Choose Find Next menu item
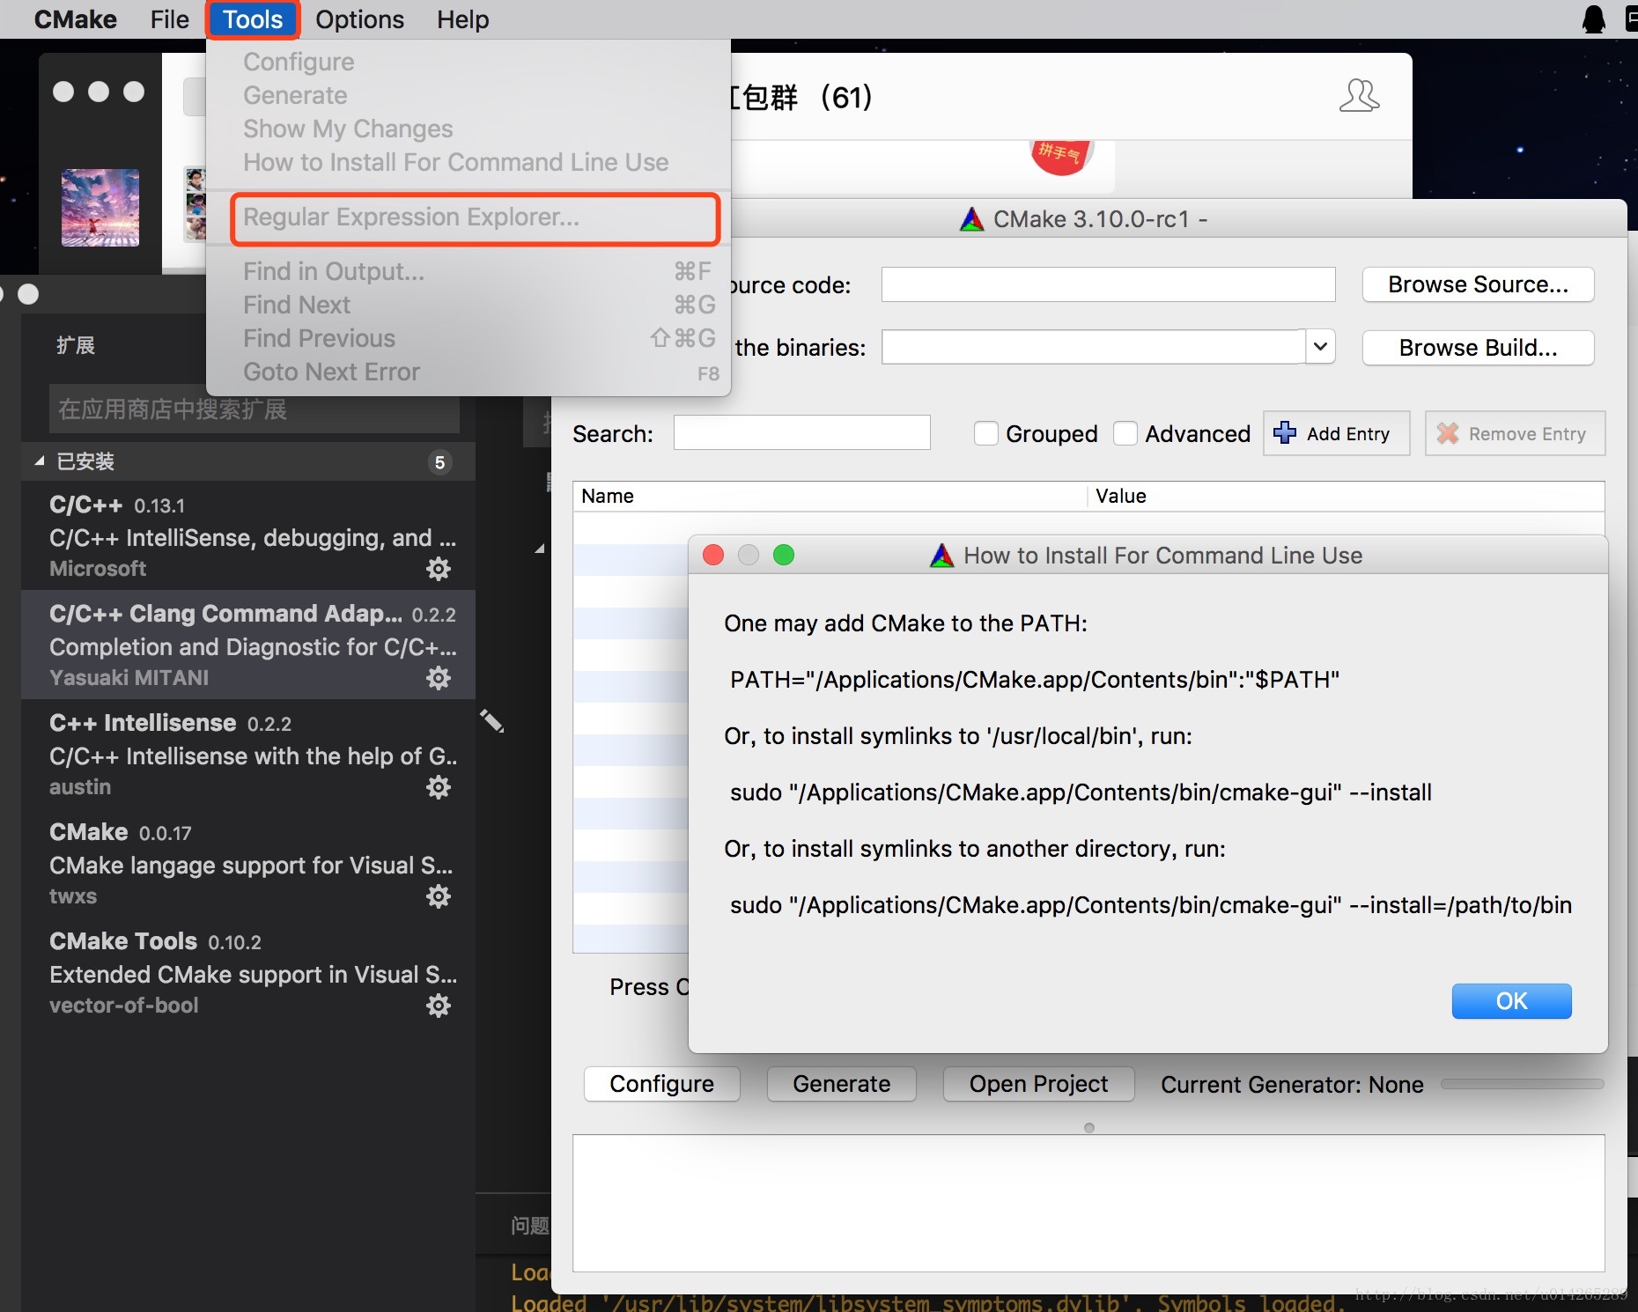The height and width of the screenshot is (1312, 1638). pyautogui.click(x=469, y=305)
